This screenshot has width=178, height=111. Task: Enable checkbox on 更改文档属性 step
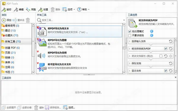coord(161,56)
